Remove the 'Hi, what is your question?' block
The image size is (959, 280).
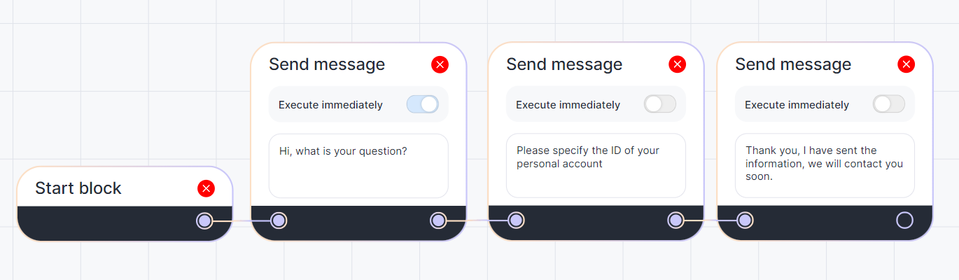click(440, 65)
